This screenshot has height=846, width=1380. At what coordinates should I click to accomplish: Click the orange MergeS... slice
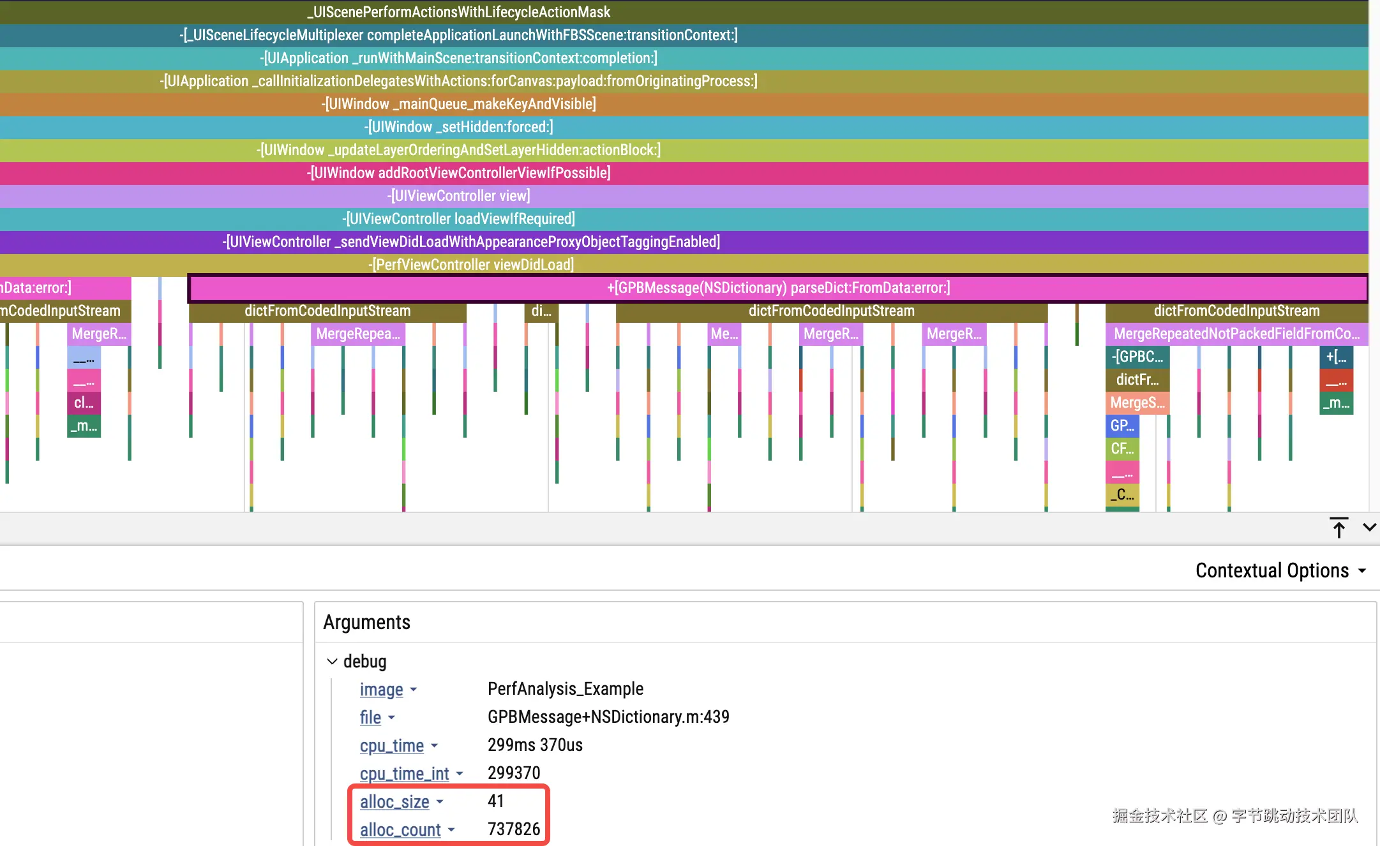[x=1137, y=403]
